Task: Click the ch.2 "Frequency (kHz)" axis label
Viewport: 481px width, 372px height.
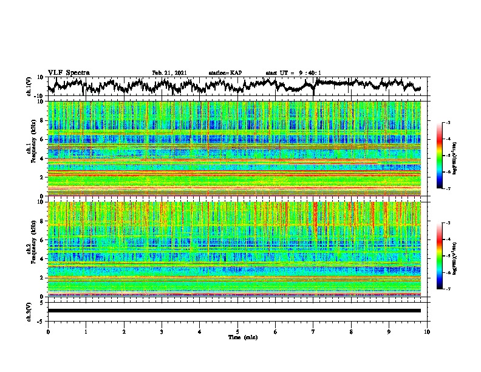Action: point(33,242)
